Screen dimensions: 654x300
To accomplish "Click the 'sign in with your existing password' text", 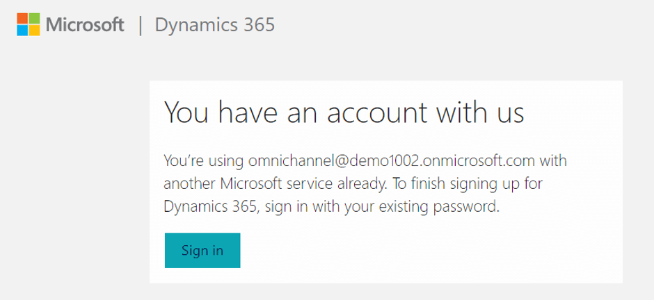I will tap(382, 207).
